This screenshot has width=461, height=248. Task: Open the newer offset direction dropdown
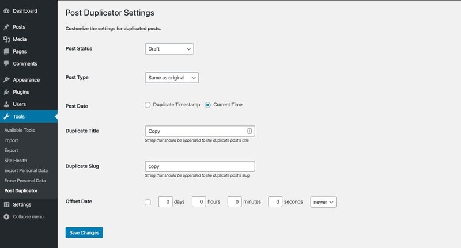(323, 202)
